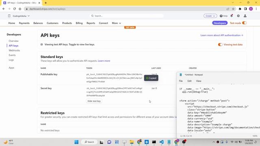Open clock and date in taskbar
260x146 pixels.
tap(249, 142)
